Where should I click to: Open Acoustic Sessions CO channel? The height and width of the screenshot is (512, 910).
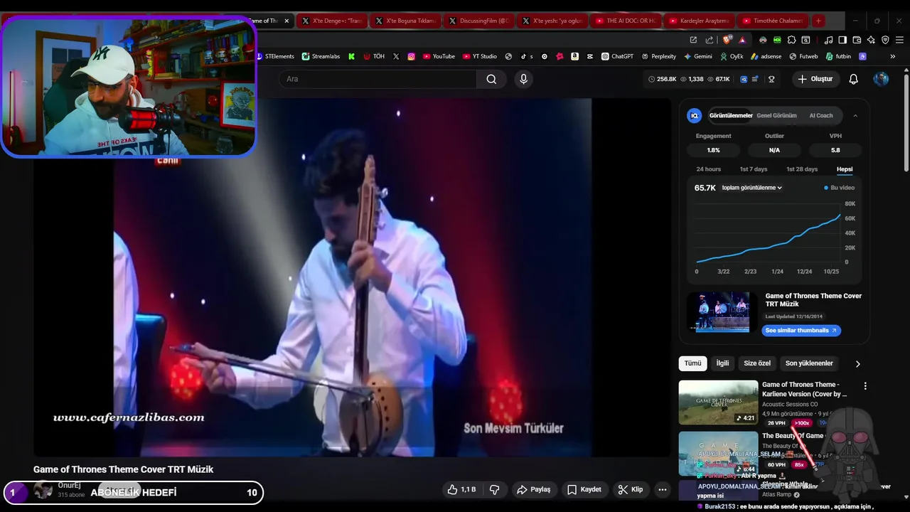790,405
